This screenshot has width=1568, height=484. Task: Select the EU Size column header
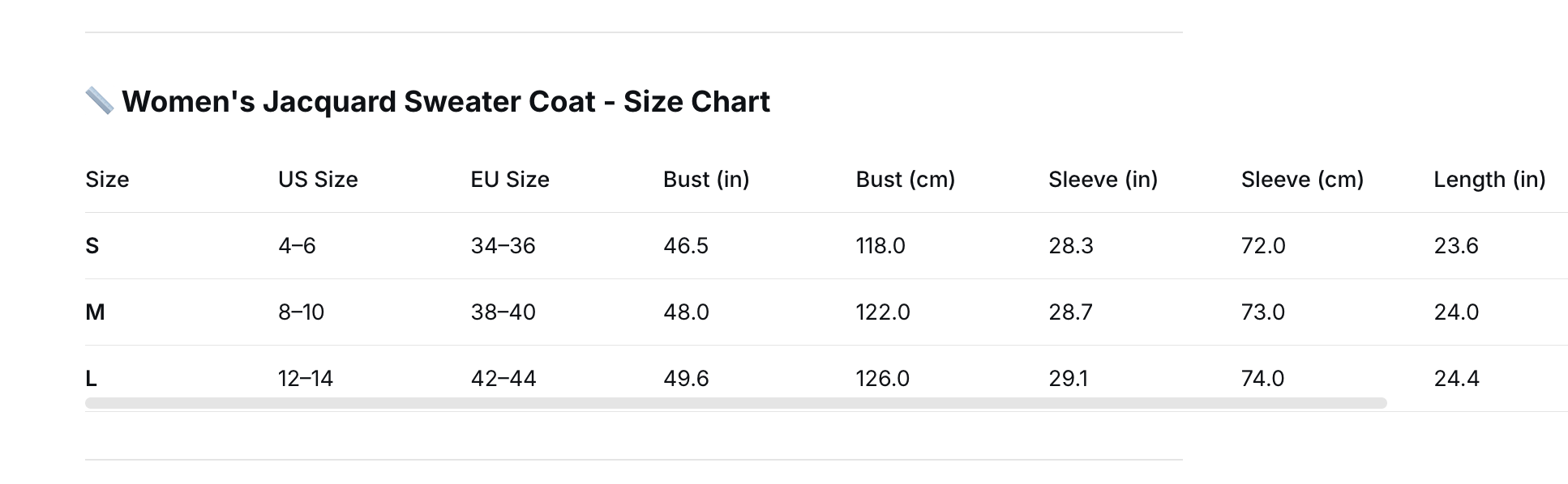tap(510, 179)
